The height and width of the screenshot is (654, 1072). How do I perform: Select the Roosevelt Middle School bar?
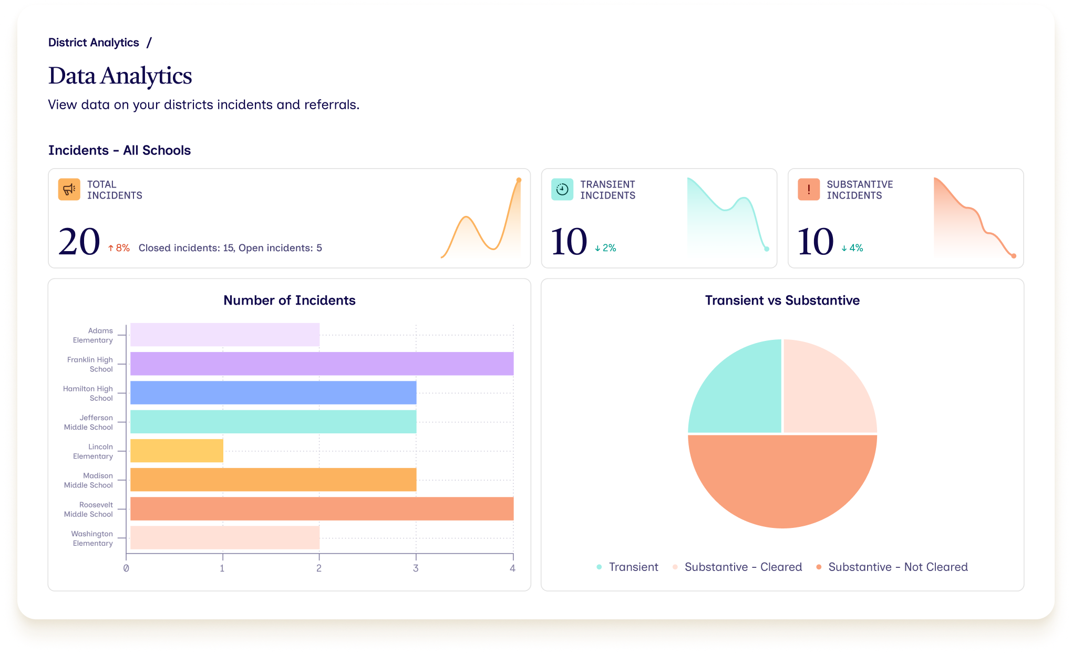pyautogui.click(x=322, y=508)
